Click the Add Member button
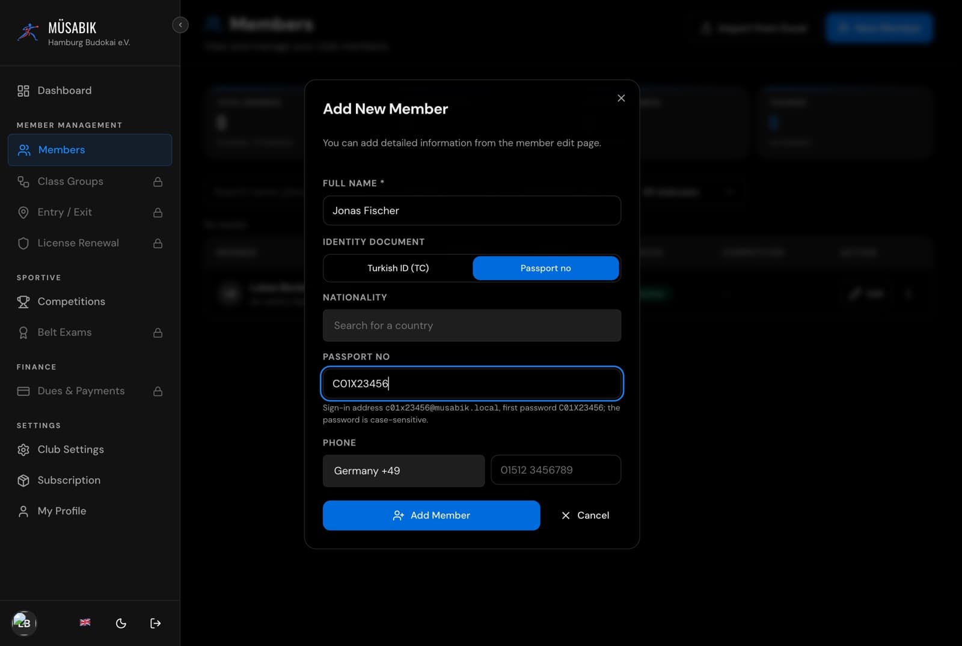Viewport: 962px width, 646px height. pyautogui.click(x=431, y=516)
